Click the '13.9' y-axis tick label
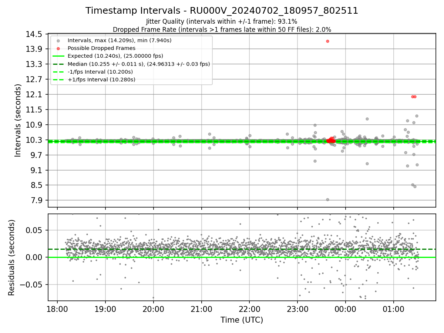 (x=34, y=49)
